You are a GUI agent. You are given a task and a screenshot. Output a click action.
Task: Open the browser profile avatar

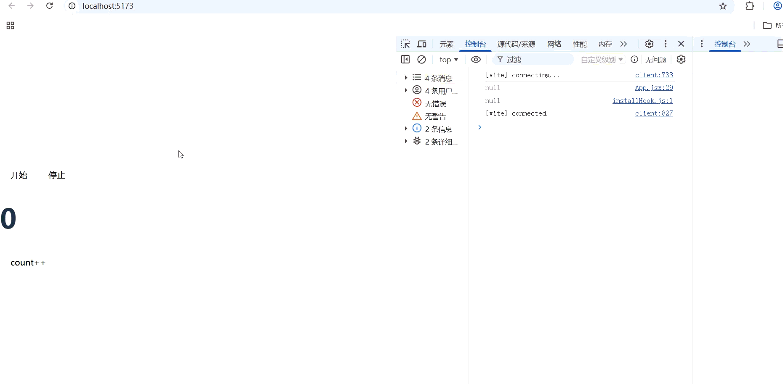[x=777, y=6]
